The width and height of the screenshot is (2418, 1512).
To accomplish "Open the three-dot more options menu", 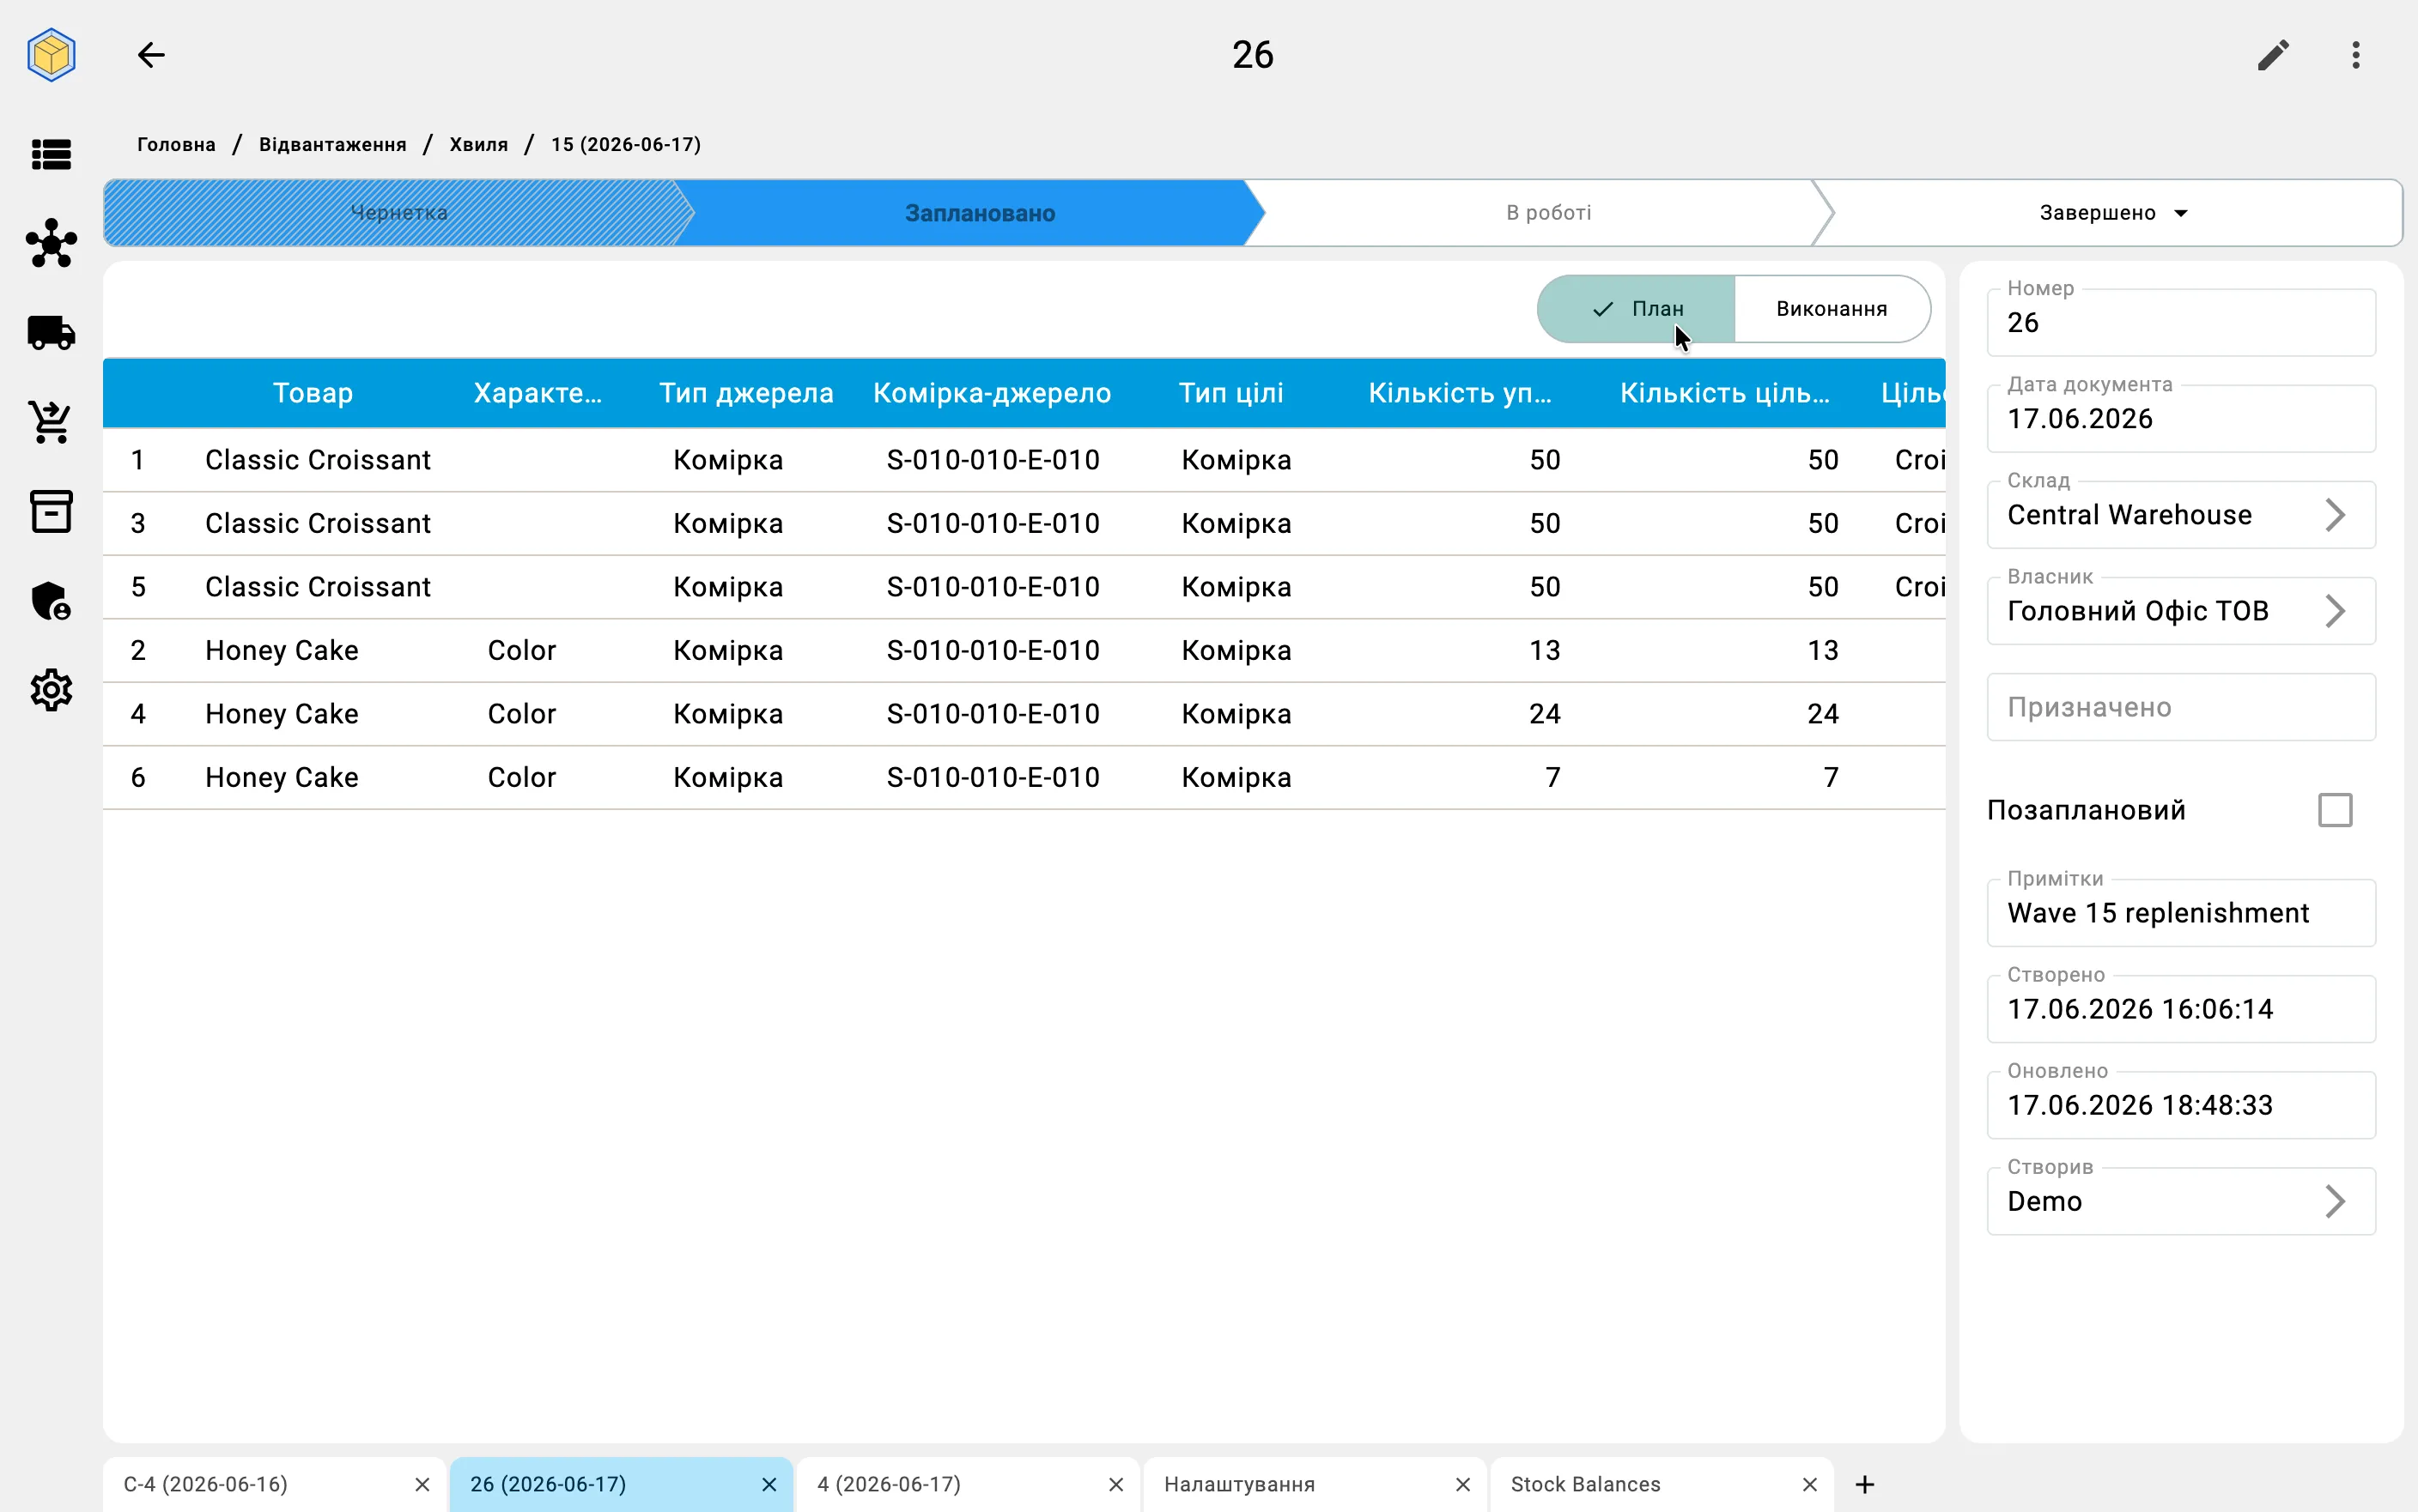I will coord(2356,54).
